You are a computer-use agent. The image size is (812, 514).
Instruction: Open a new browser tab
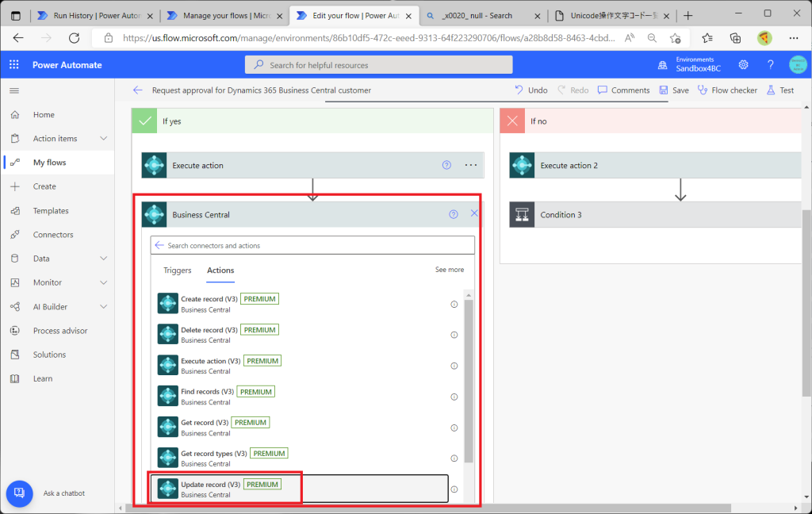point(688,16)
